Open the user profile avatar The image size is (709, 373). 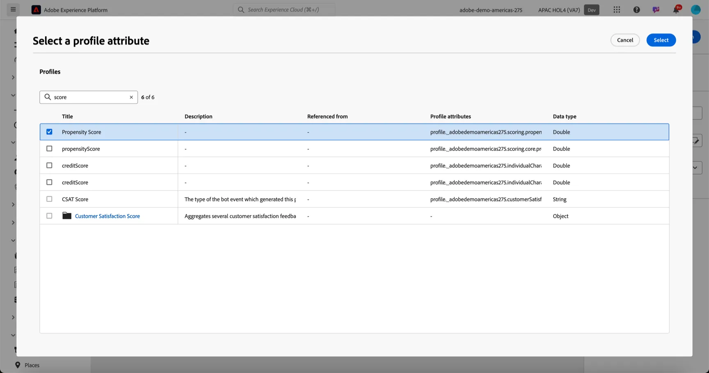(695, 10)
